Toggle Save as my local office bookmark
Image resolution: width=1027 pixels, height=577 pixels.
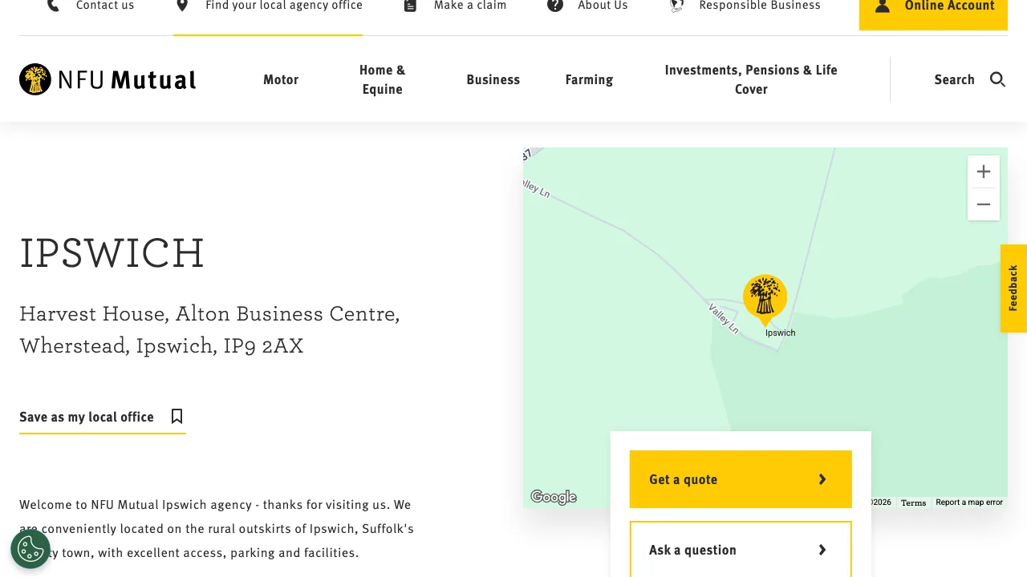click(x=177, y=417)
